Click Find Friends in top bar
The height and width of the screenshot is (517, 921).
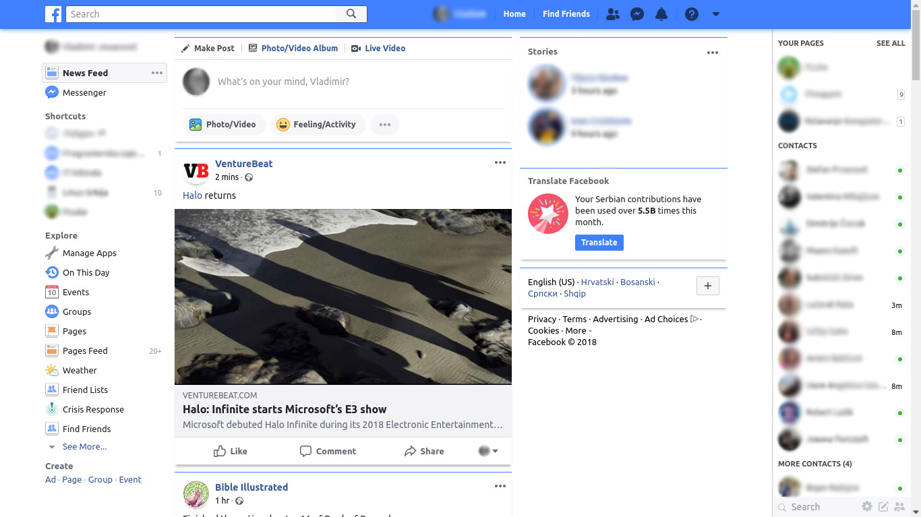(566, 13)
